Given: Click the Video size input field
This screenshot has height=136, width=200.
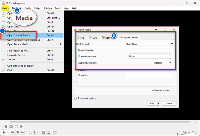Looking at the screenshot, I should coord(149,75).
